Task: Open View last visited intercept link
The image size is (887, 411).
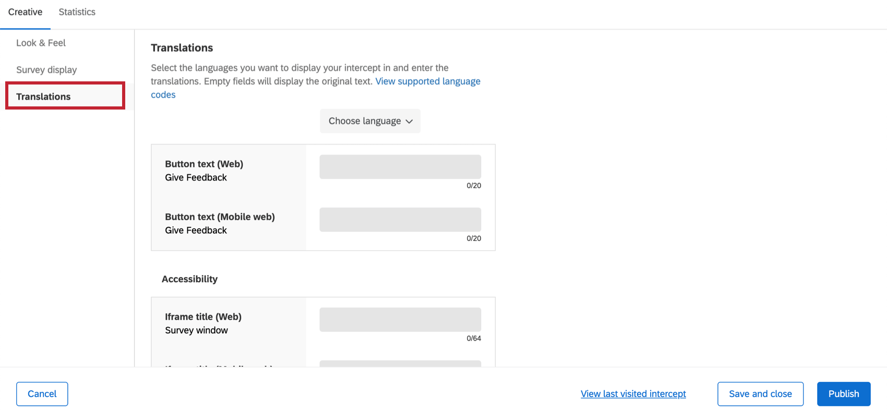Action: tap(633, 394)
